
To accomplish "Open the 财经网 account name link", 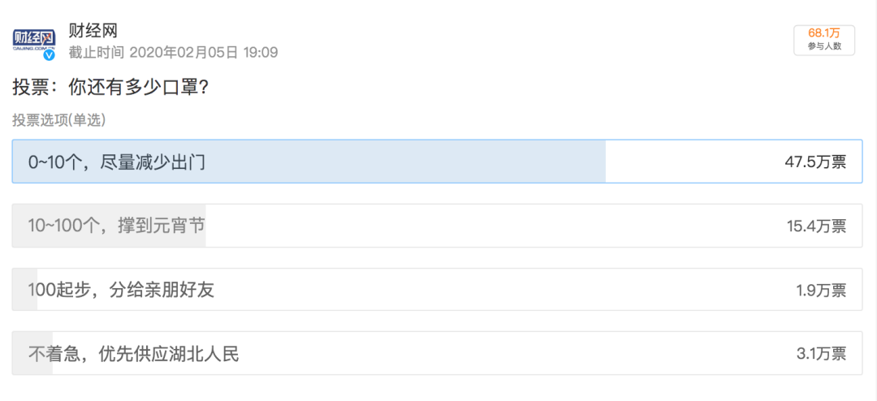I will point(93,30).
